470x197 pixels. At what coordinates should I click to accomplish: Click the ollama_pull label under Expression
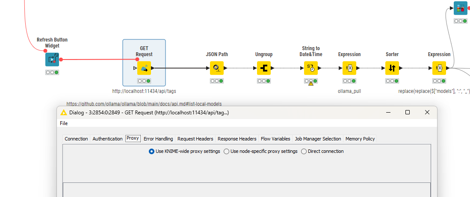click(349, 91)
